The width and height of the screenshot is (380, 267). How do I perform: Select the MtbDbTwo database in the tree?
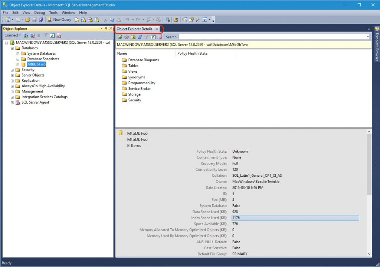37,64
